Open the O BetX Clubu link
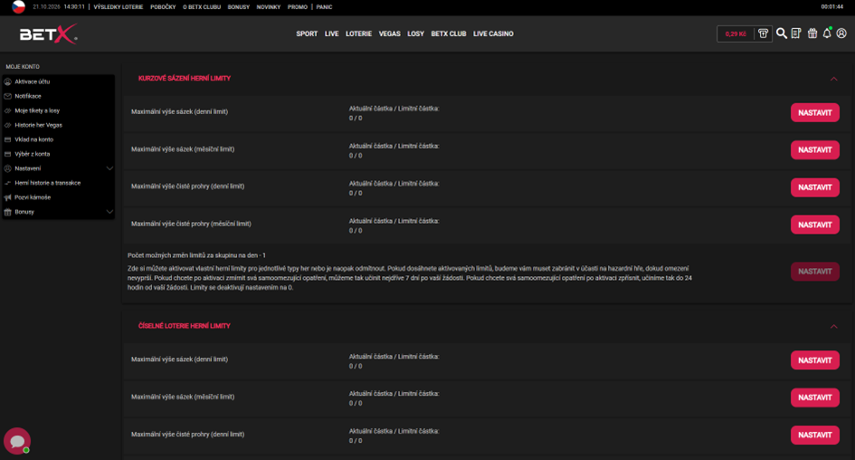Image resolution: width=855 pixels, height=460 pixels. coord(202,7)
